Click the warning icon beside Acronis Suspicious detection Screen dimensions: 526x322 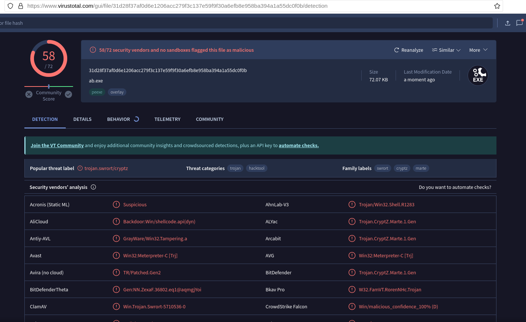pyautogui.click(x=116, y=204)
